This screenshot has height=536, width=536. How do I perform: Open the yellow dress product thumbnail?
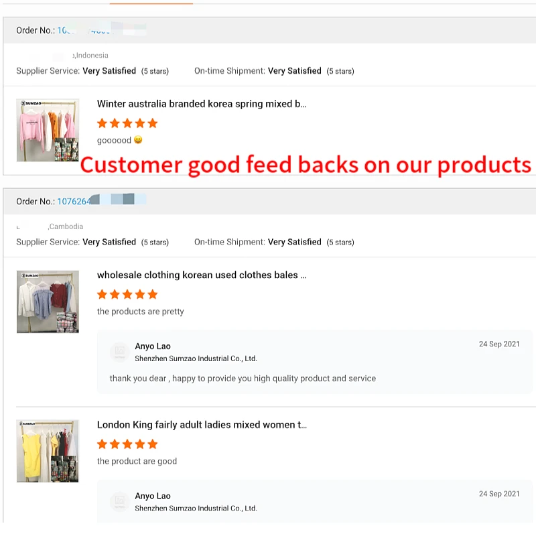point(48,451)
